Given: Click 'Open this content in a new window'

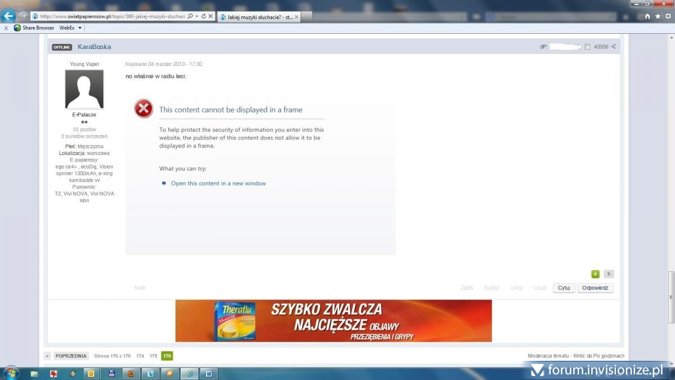Looking at the screenshot, I should [218, 184].
